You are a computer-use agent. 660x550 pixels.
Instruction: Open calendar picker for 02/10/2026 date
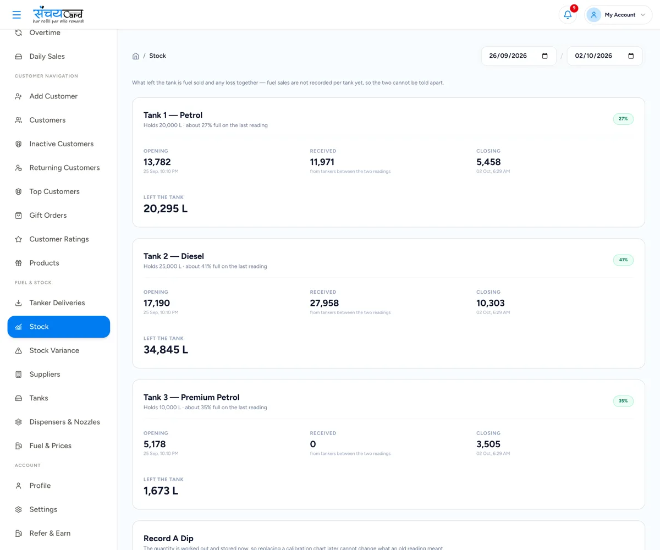[x=631, y=56]
